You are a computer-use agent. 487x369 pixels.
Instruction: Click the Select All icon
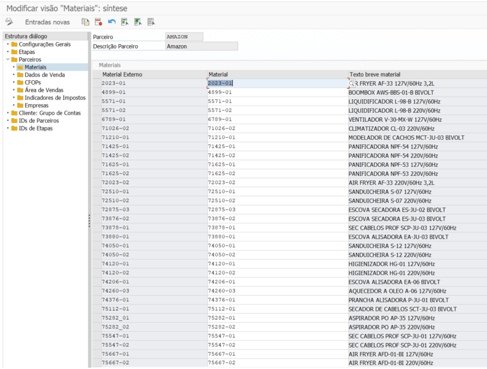tap(125, 22)
